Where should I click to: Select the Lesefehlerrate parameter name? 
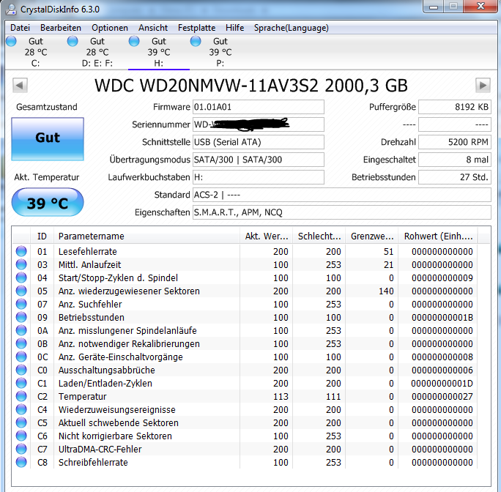pos(88,252)
